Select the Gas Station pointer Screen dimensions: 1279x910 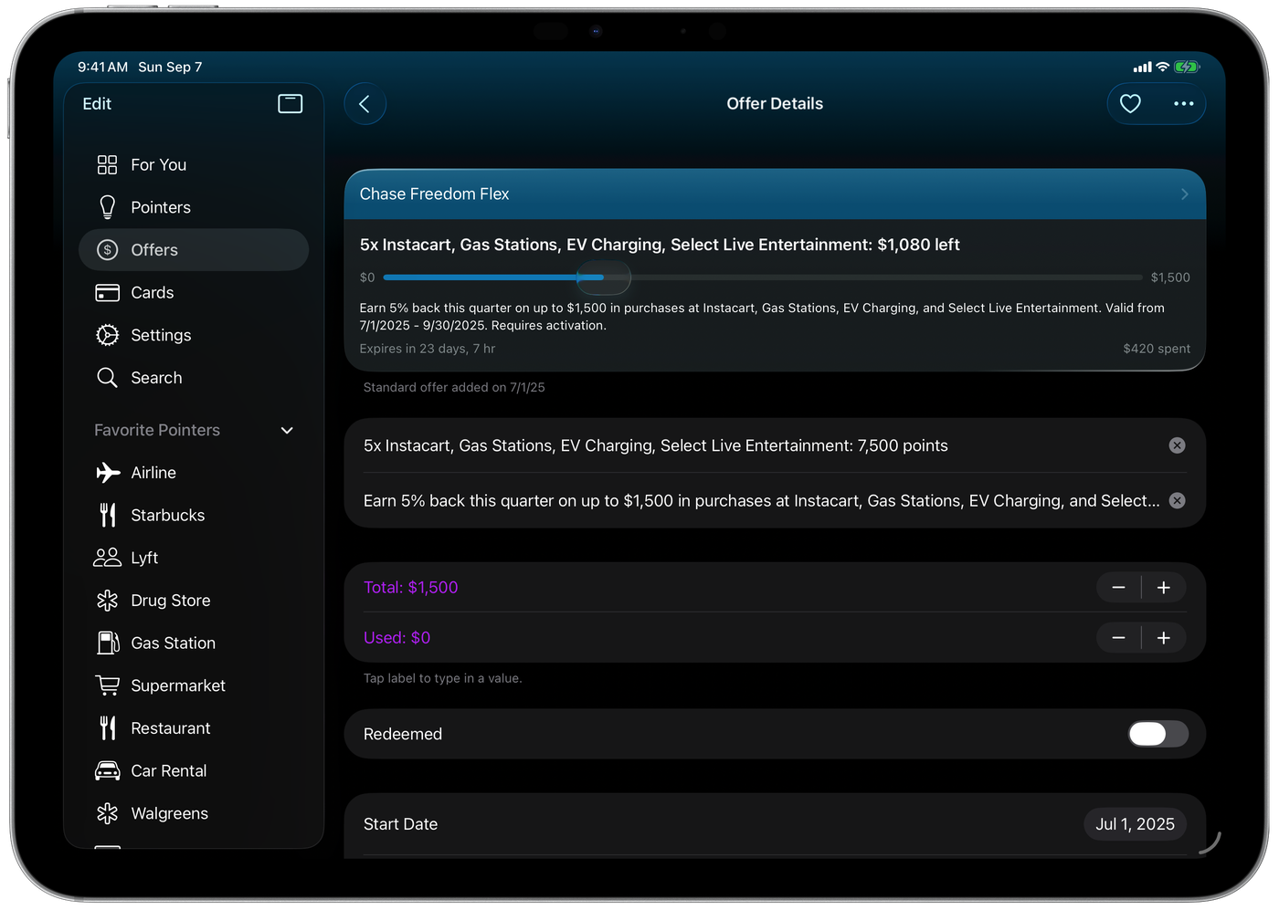[173, 643]
